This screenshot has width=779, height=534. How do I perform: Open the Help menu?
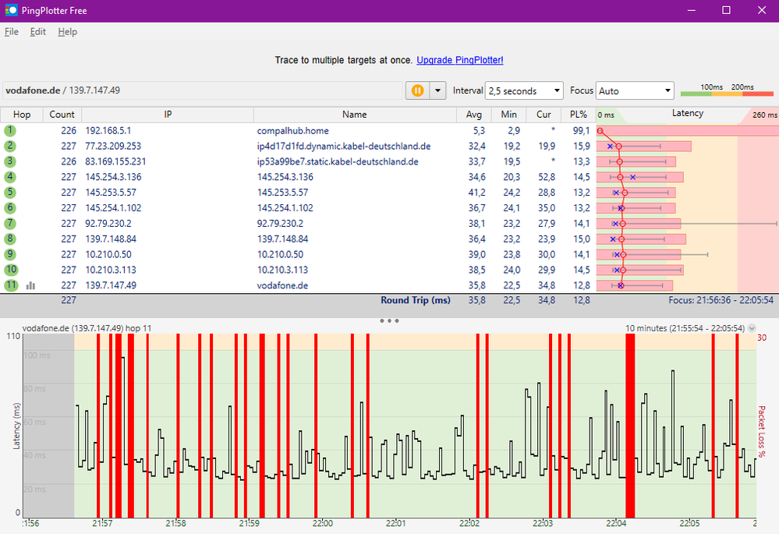click(67, 32)
